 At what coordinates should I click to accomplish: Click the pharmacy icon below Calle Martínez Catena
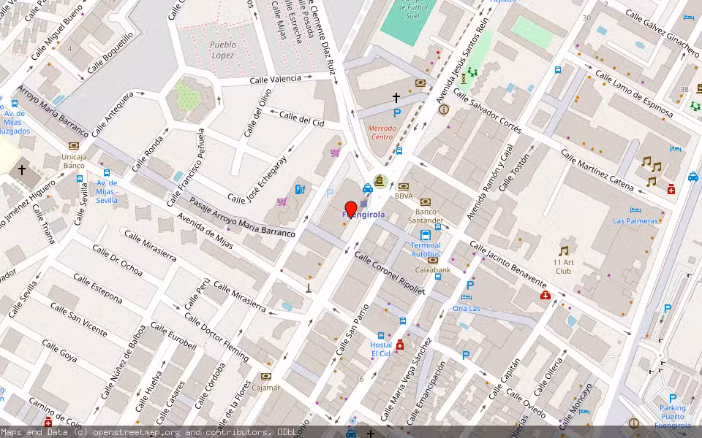(x=671, y=190)
